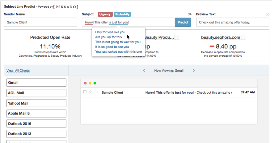Screen dimensions: 274x143
Task: Star the Sample Client email
Action: [x=90, y=92]
